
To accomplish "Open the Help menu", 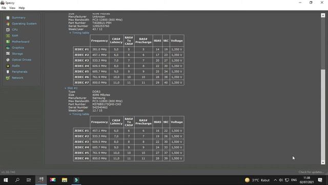I will tap(22, 8).
